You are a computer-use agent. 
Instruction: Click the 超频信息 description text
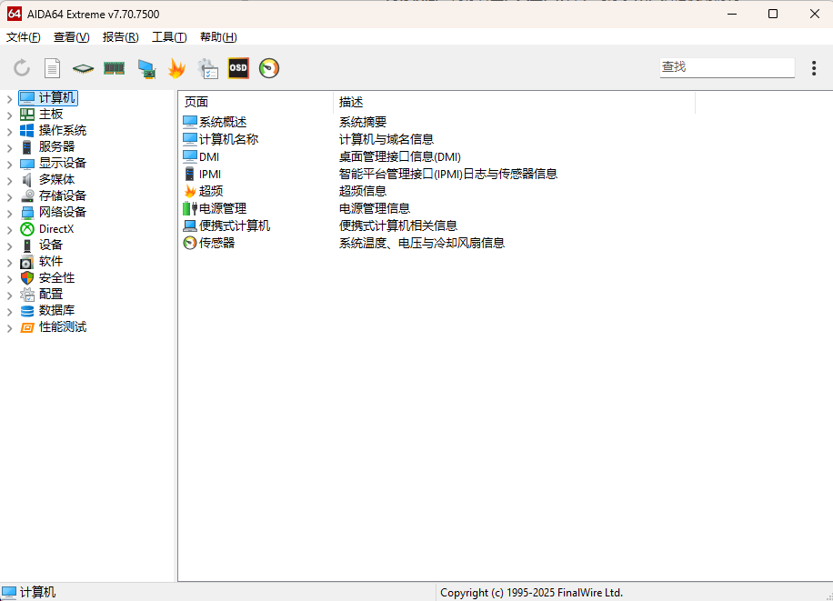coord(362,191)
